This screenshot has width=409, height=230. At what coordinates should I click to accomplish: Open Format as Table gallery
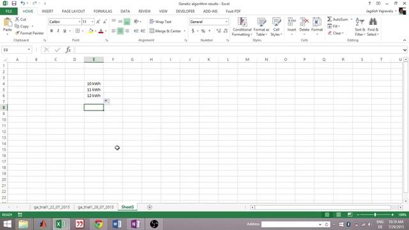(x=261, y=27)
